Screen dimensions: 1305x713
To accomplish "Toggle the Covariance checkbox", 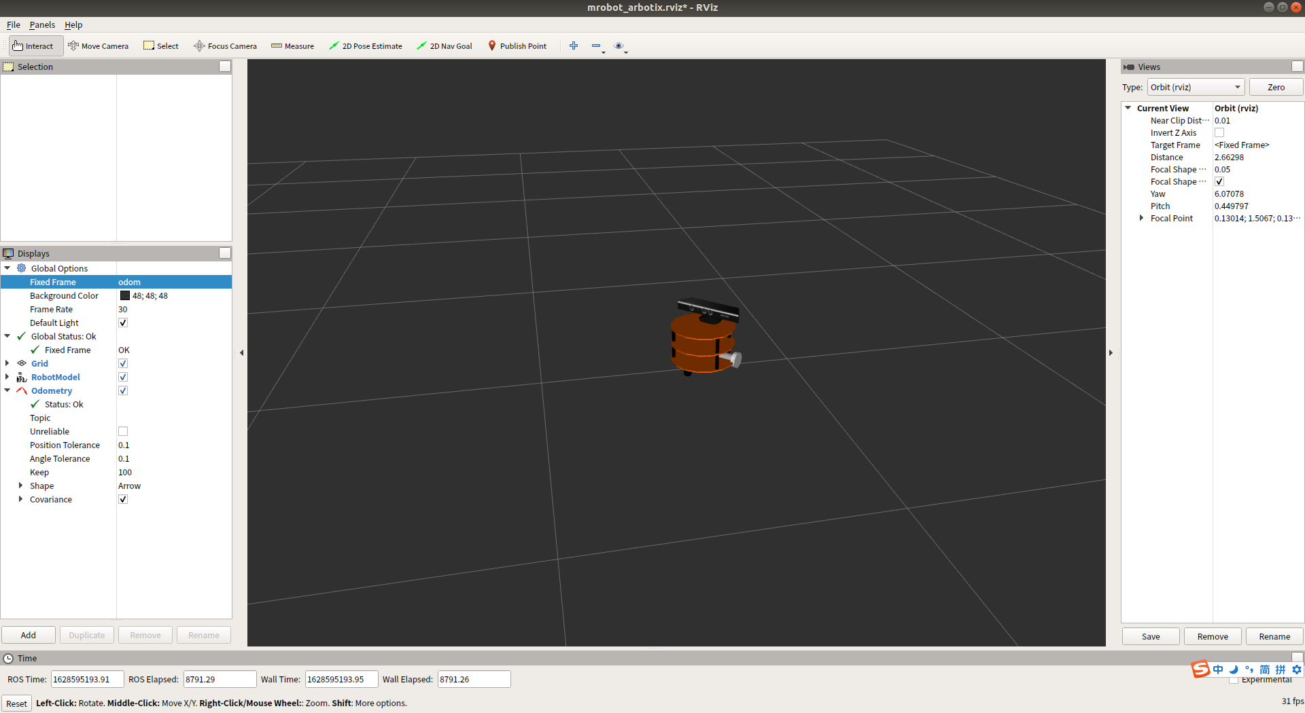I will pyautogui.click(x=123, y=499).
